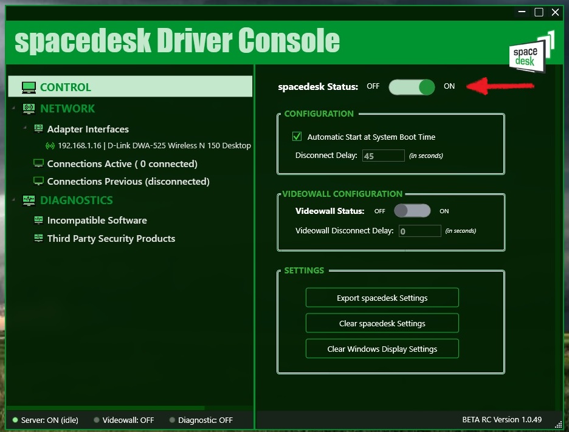Screen dimensions: 569x432
Task: Click the NETWORK globe monitor icon
Action: pos(29,108)
